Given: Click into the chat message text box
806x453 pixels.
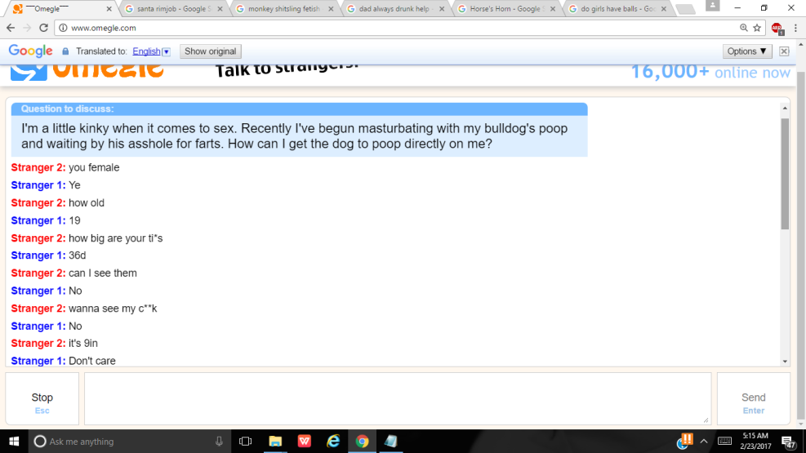Looking at the screenshot, I should click(398, 398).
